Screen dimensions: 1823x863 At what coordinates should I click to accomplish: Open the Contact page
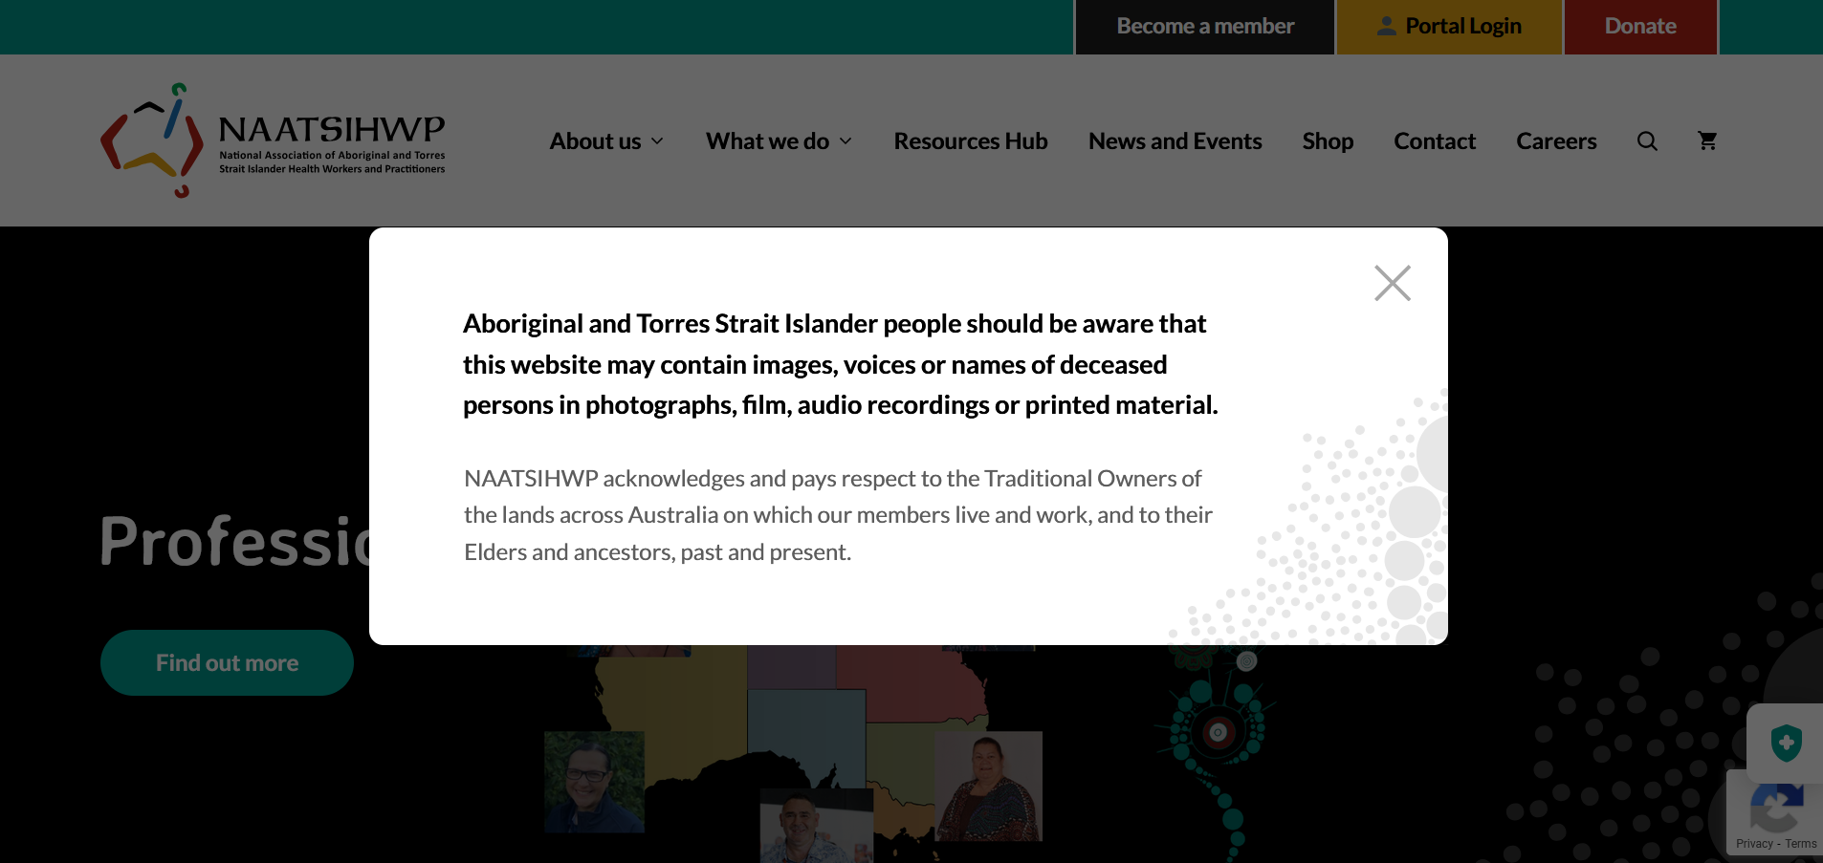1434,141
